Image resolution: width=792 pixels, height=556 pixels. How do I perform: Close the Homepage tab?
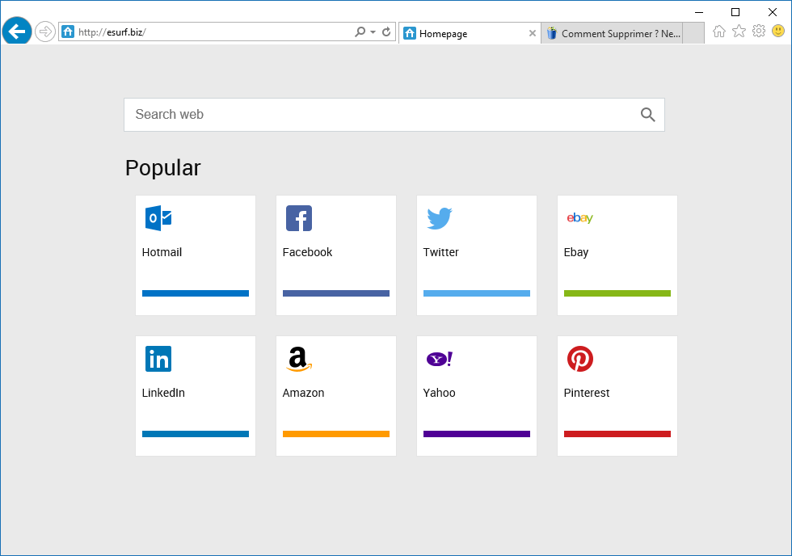(532, 33)
